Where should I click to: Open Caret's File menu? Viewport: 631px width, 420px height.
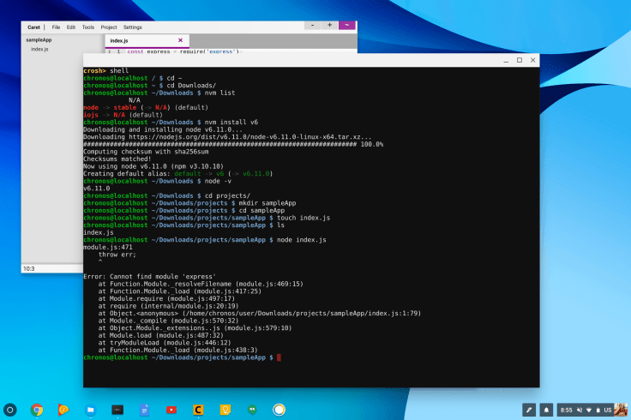click(56, 27)
